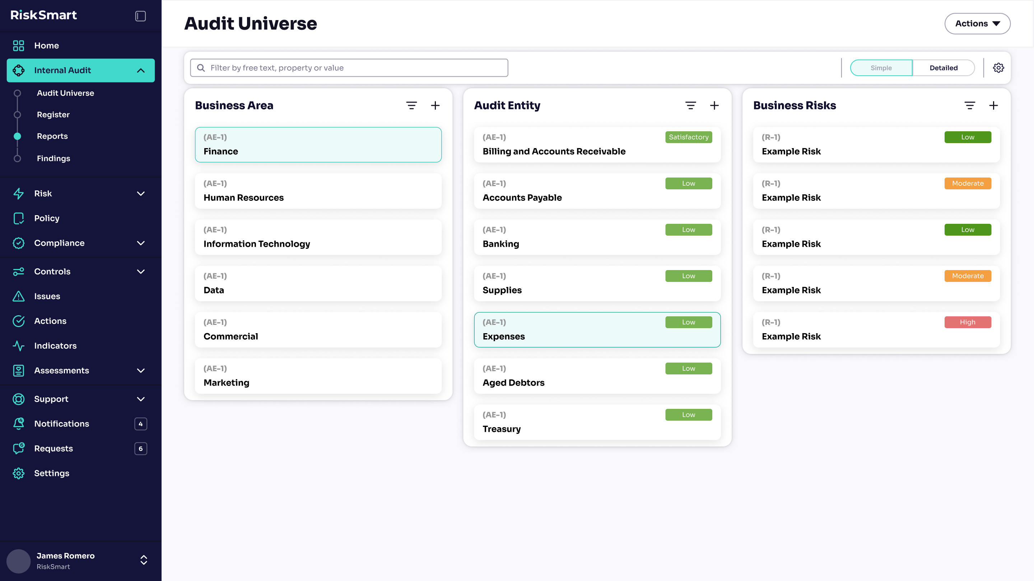This screenshot has width=1034, height=581.
Task: Collapse the Internal Audit section
Action: (x=140, y=70)
